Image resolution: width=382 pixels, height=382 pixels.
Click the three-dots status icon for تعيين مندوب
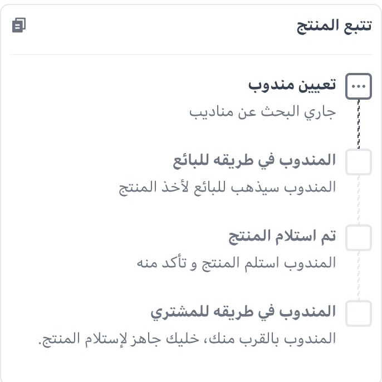click(x=359, y=86)
